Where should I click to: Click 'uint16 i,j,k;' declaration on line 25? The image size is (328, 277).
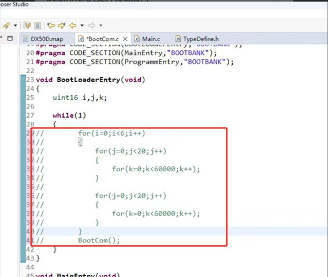click(80, 98)
